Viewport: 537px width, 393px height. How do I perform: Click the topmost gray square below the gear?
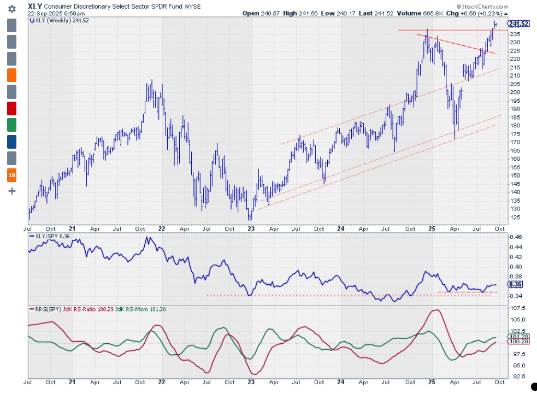tap(12, 25)
